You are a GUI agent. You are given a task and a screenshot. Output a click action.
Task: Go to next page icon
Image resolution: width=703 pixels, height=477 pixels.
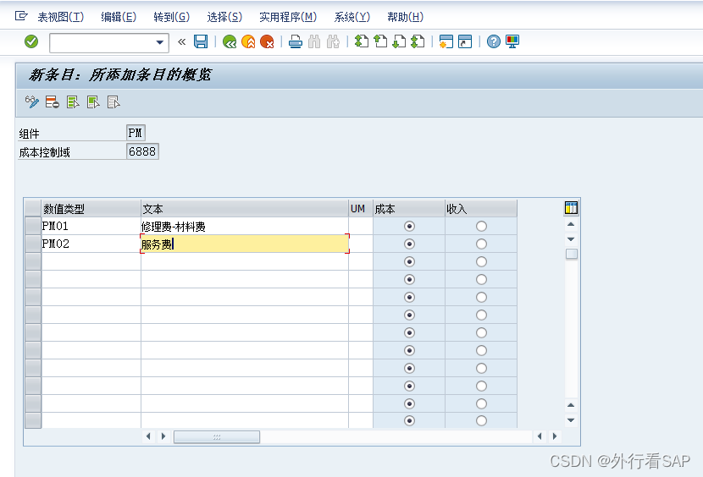pos(399,42)
